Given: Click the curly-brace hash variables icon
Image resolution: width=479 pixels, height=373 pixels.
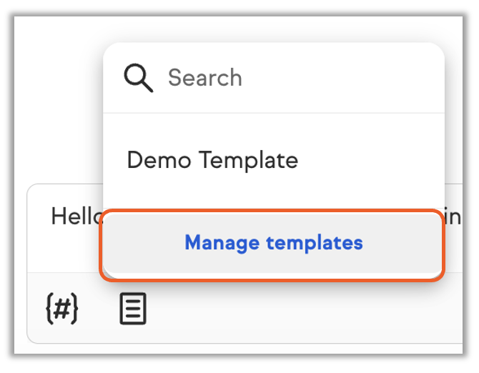Looking at the screenshot, I should [61, 309].
